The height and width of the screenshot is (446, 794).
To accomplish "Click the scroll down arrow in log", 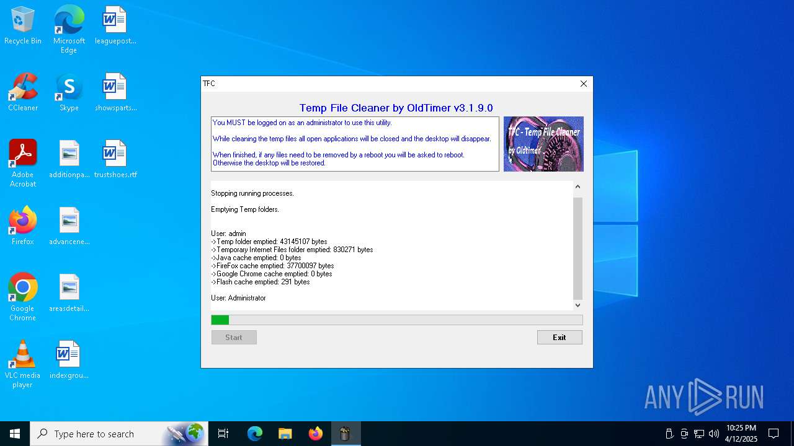I will [x=578, y=305].
